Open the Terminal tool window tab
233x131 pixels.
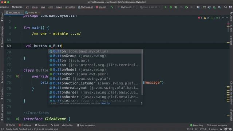pos(41,125)
